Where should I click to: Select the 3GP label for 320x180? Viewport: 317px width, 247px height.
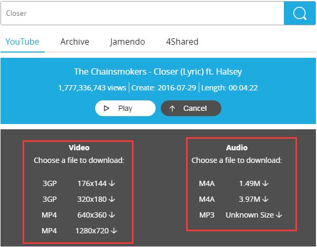(49, 199)
